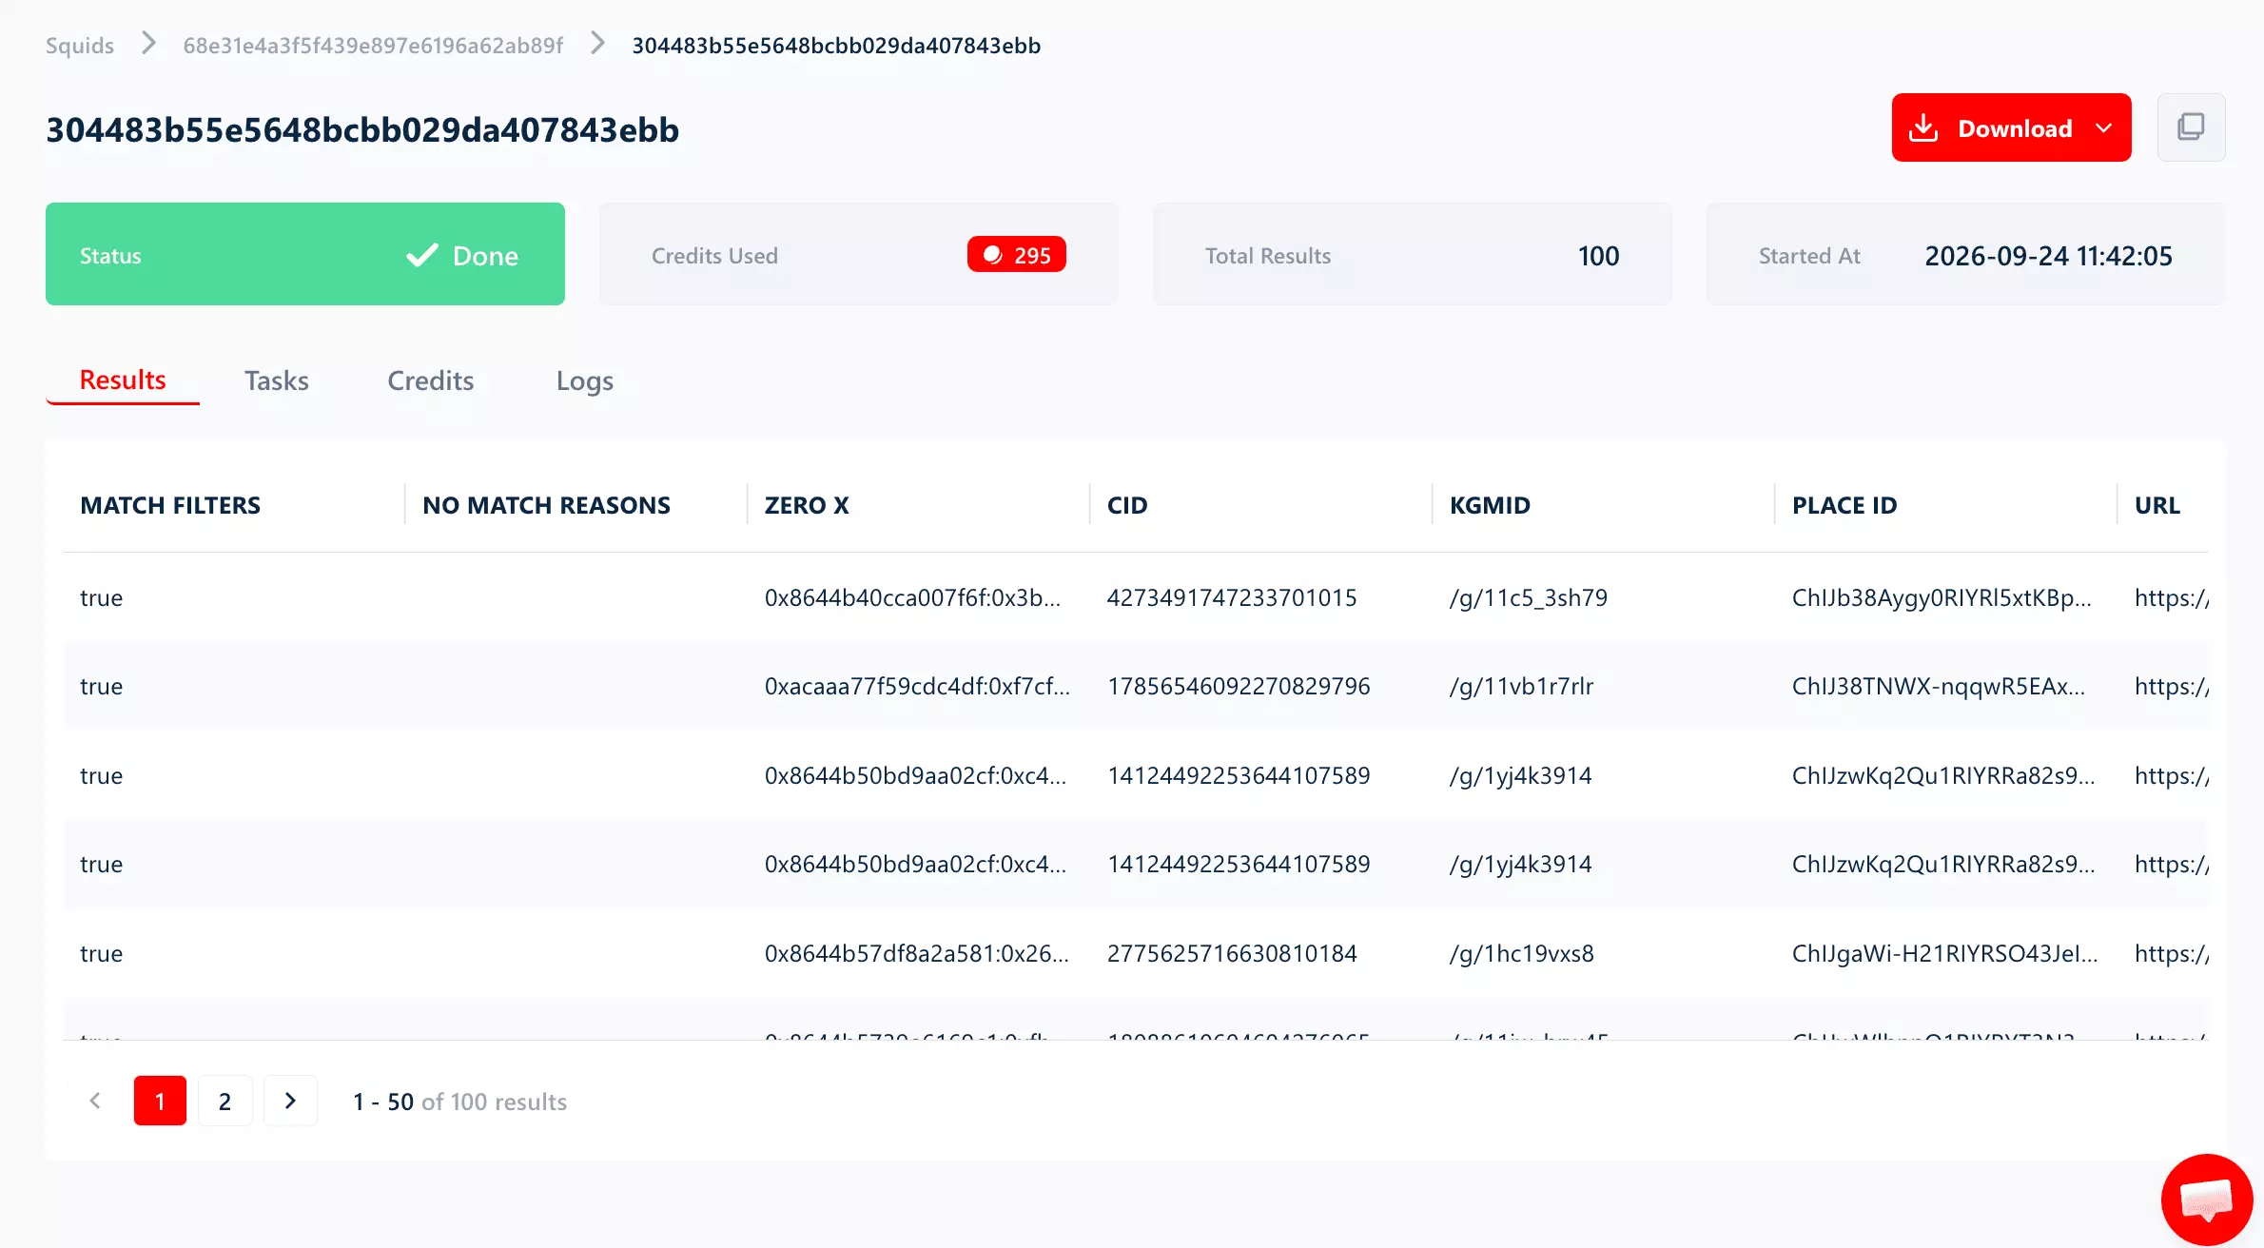
Task: Switch to the Logs tab
Action: 585,380
